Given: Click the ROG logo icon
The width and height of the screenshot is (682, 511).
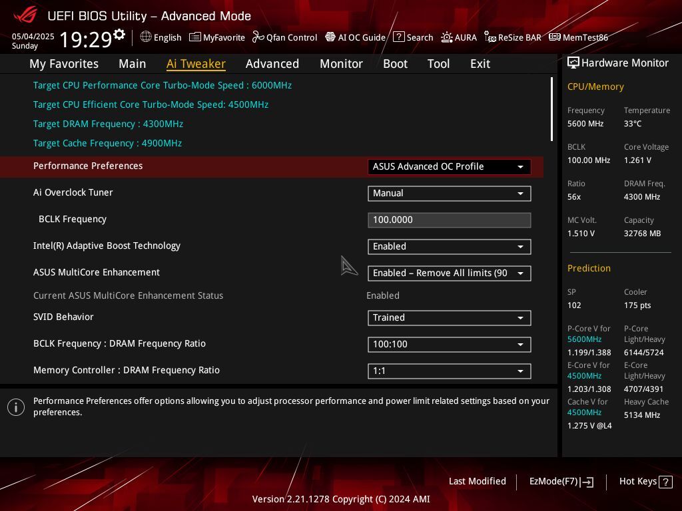Looking at the screenshot, I should pos(25,15).
